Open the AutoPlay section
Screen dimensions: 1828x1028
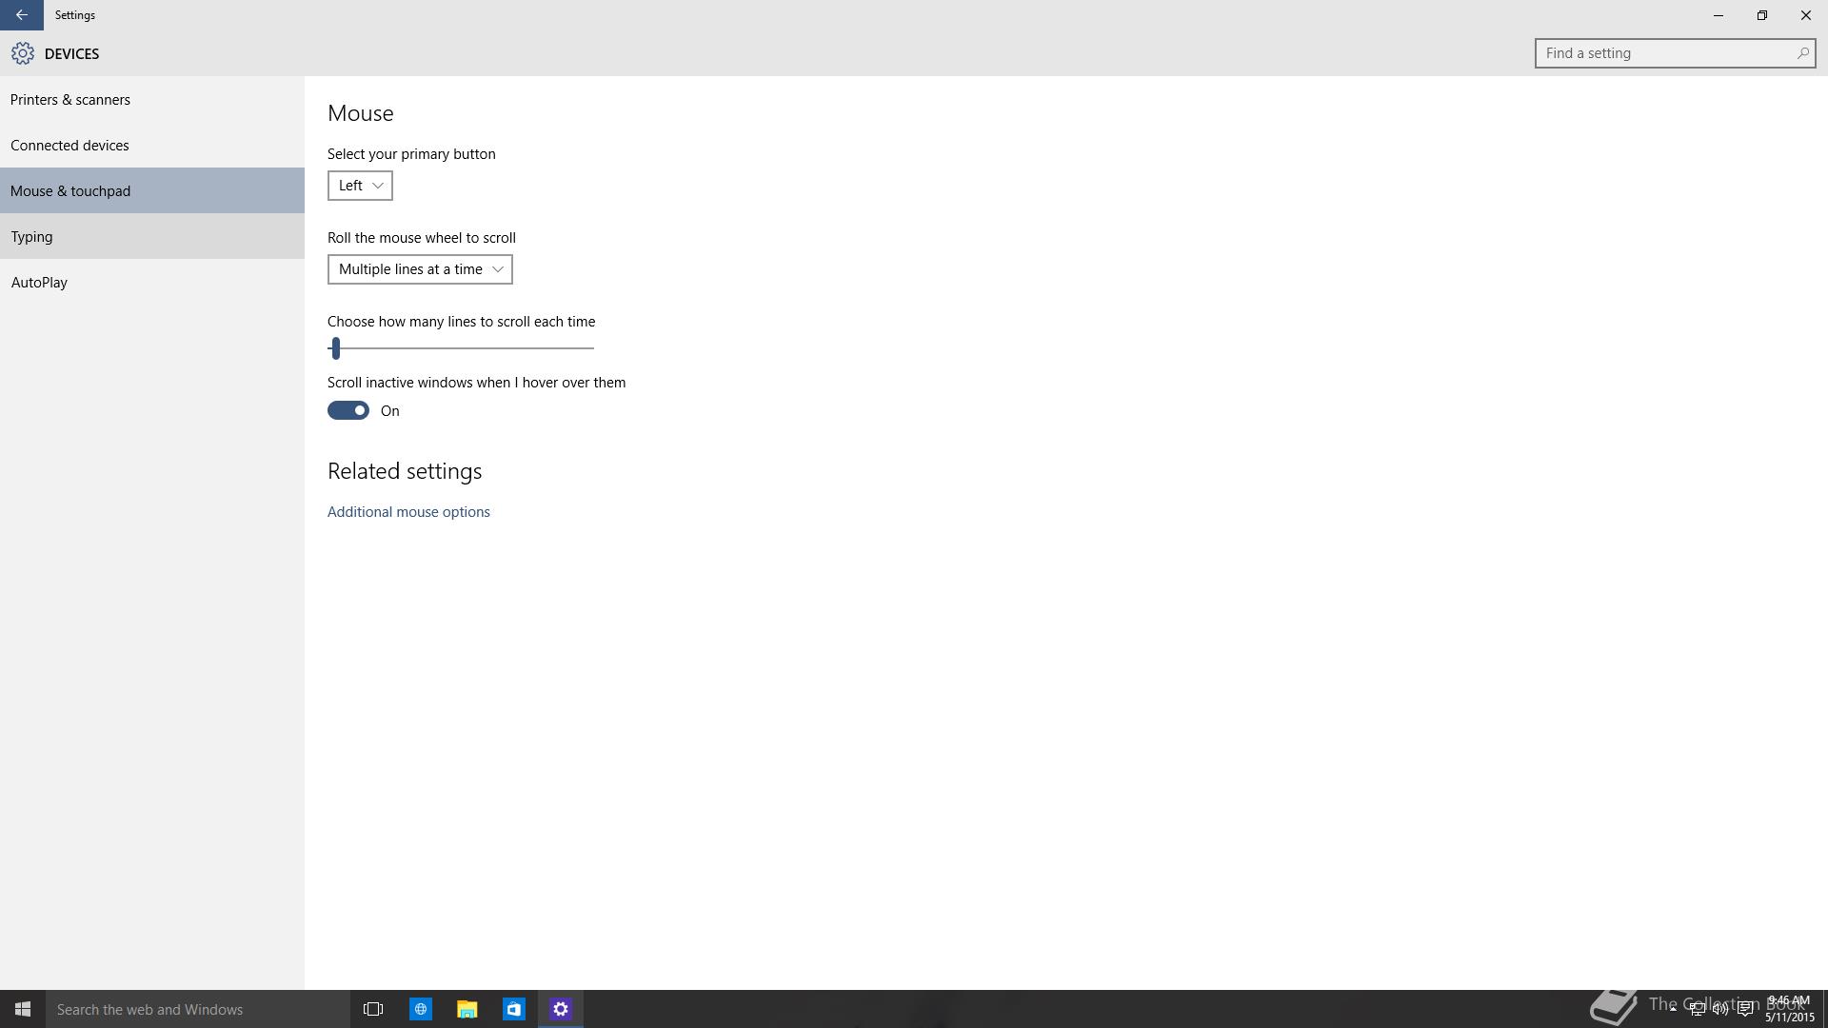(x=152, y=282)
